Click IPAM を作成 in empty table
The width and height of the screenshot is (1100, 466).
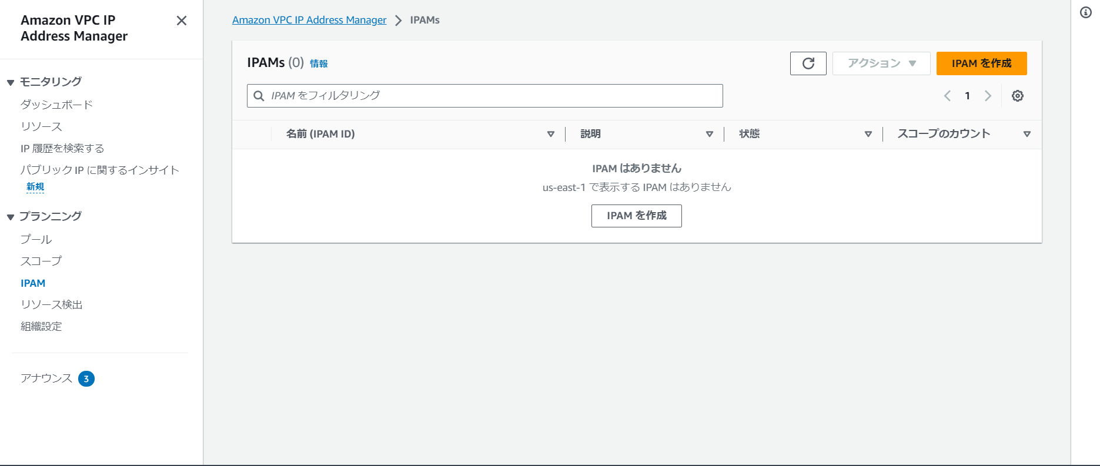click(637, 216)
